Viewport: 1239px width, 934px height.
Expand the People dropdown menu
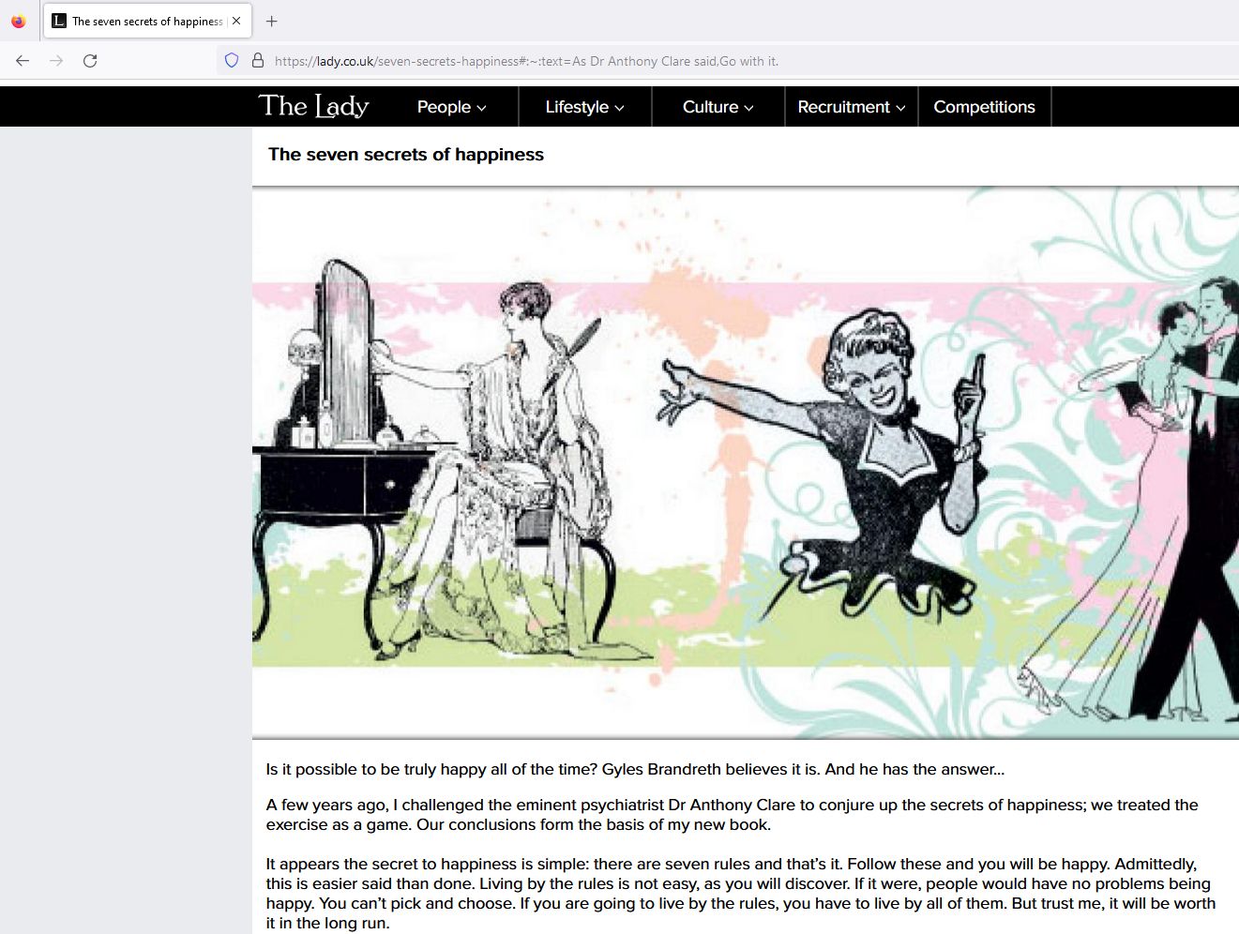pos(451,107)
